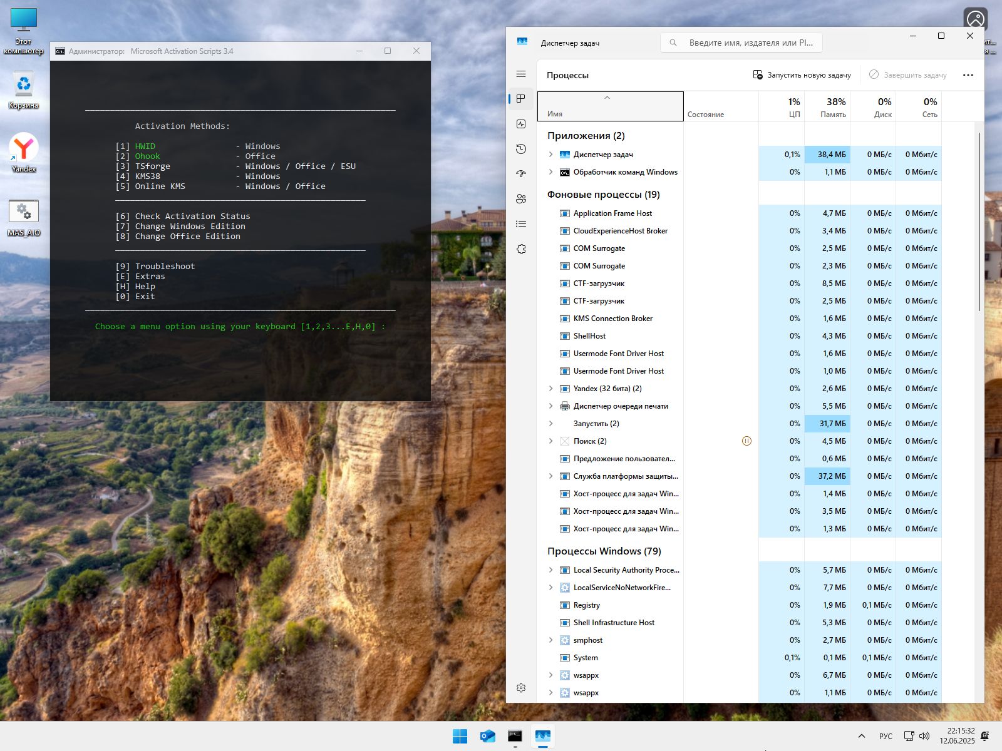This screenshot has height=751, width=1002.
Task: Switch to Task Manager taskbar icon
Action: 542,736
